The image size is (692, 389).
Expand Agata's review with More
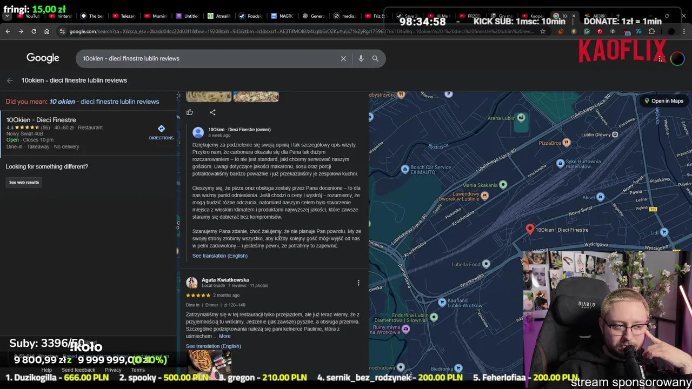(x=224, y=336)
